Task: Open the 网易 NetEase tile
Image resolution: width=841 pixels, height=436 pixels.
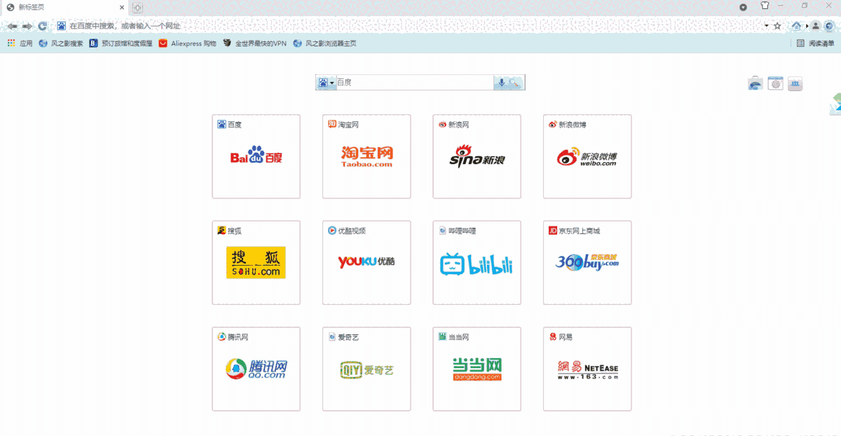Action: tap(587, 369)
